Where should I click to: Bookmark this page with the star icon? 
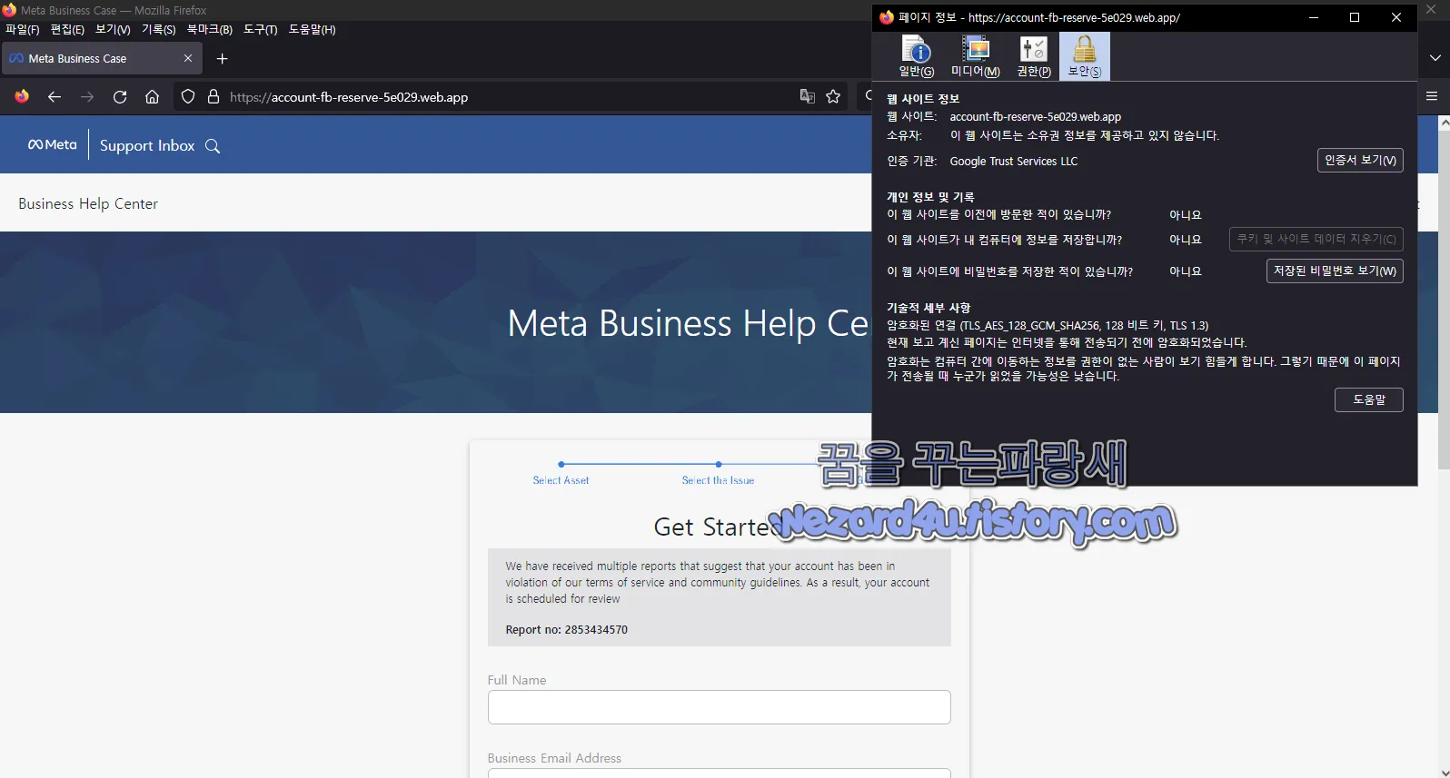(833, 97)
